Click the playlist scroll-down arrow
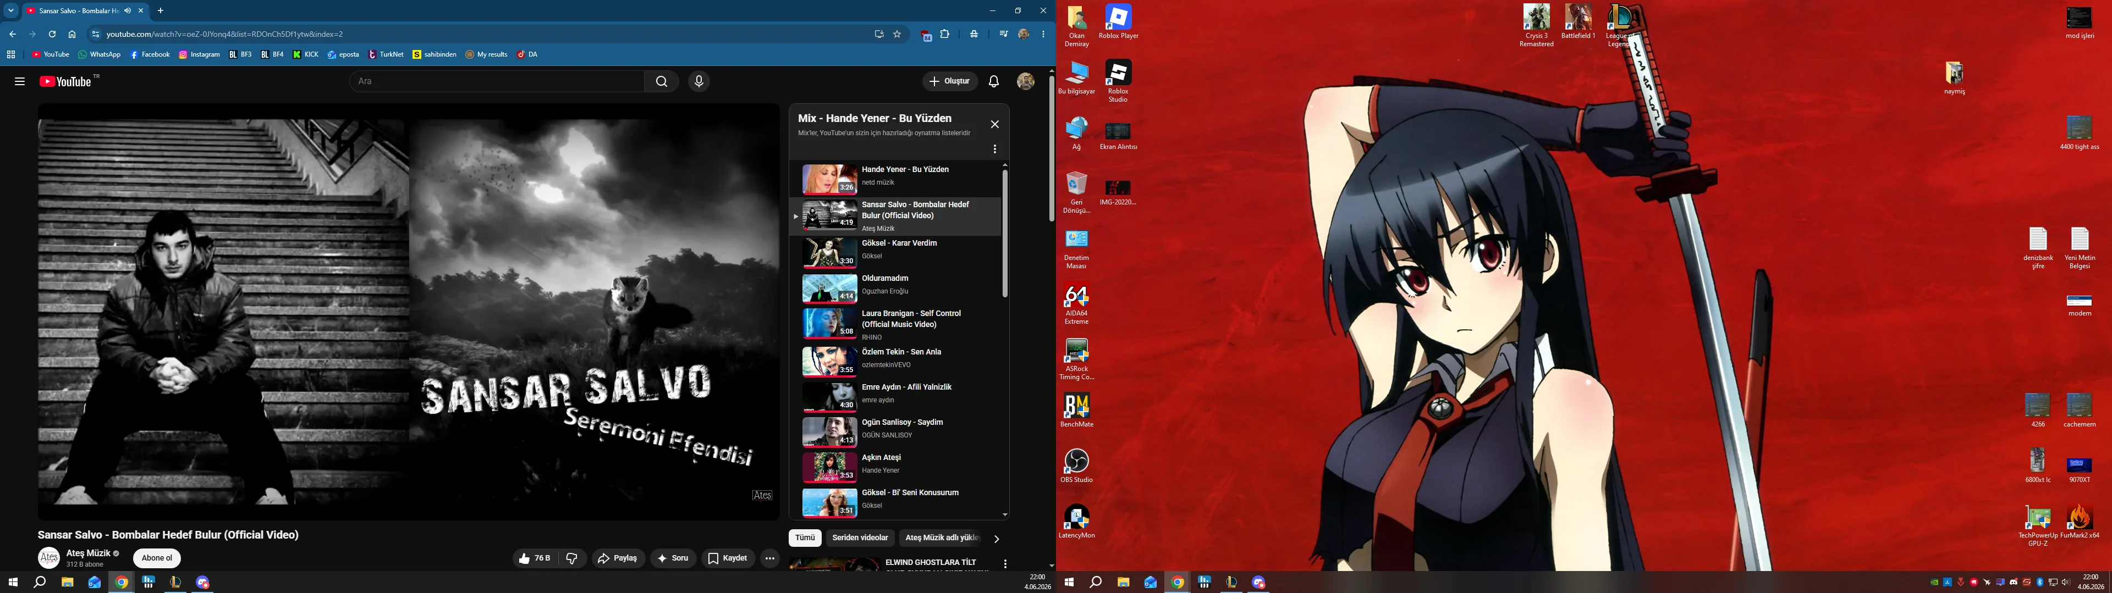 (x=1005, y=514)
